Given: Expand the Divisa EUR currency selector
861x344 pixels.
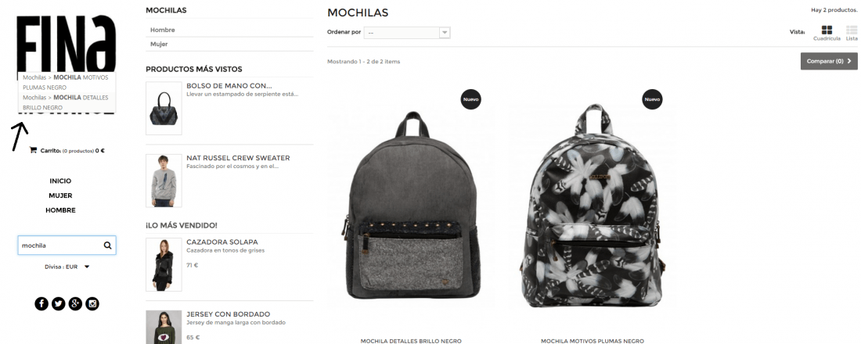Looking at the screenshot, I should tap(67, 267).
